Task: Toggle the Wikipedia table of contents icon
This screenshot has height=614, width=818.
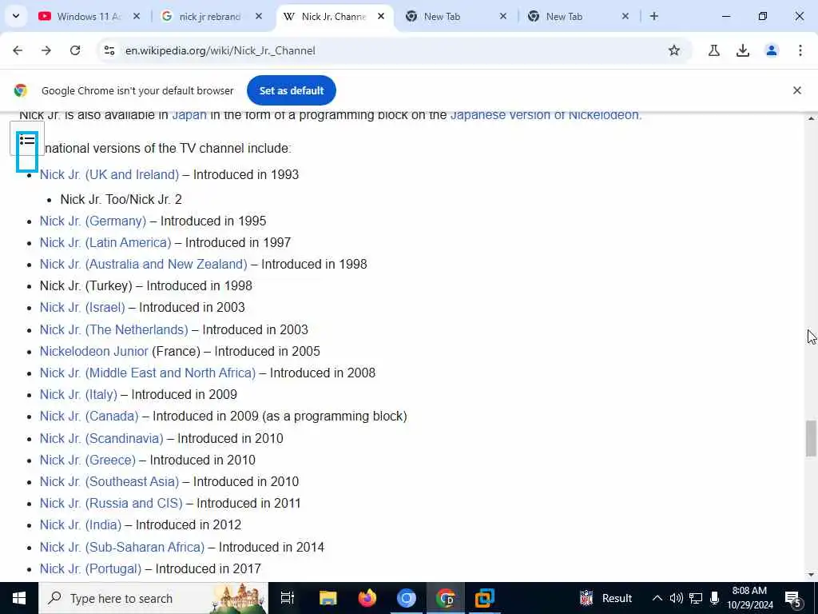Action: [x=27, y=140]
